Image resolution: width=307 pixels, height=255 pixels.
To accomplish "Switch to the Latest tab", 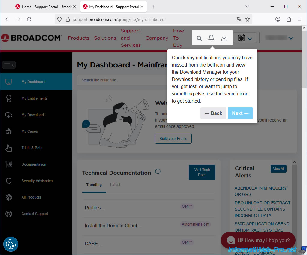I will 115,185.
